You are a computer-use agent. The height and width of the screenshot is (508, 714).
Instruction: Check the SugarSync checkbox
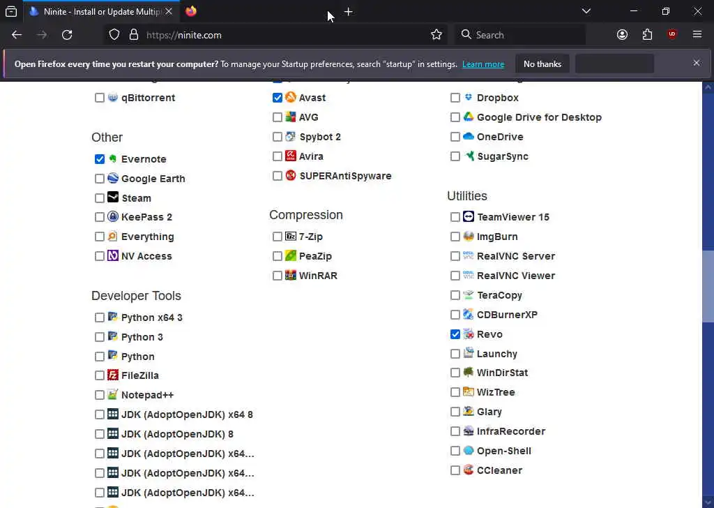point(455,156)
